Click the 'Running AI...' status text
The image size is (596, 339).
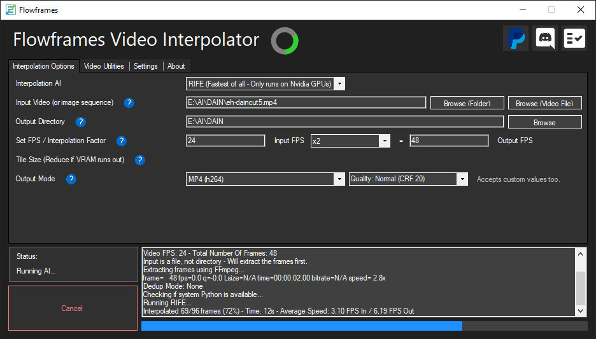[x=36, y=271]
